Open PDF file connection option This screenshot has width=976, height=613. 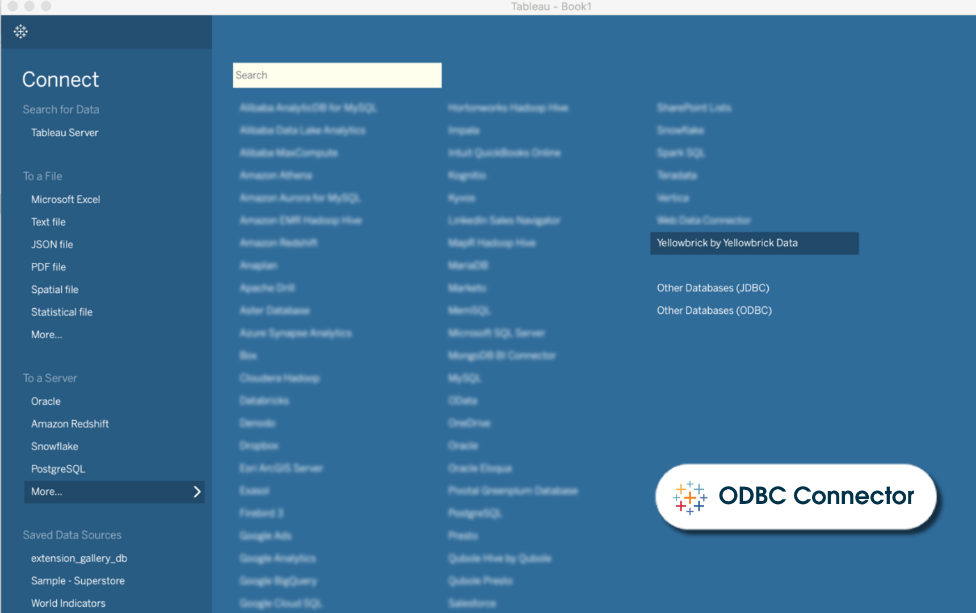[x=48, y=267]
